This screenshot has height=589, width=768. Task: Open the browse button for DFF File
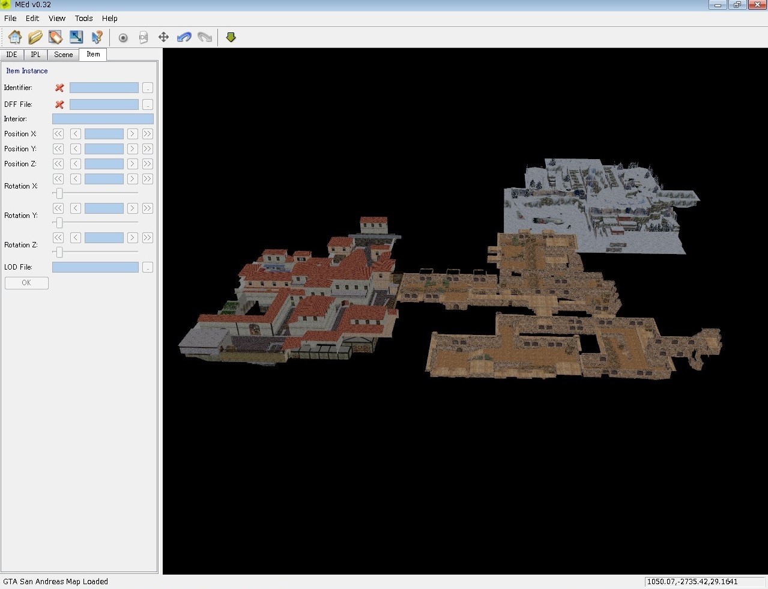(148, 104)
